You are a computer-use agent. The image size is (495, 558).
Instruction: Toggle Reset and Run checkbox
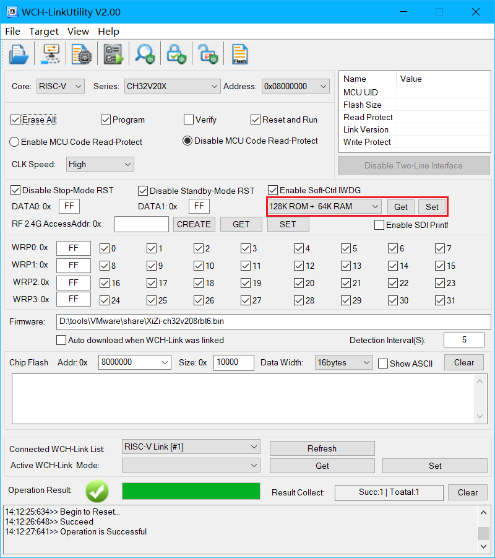[256, 120]
